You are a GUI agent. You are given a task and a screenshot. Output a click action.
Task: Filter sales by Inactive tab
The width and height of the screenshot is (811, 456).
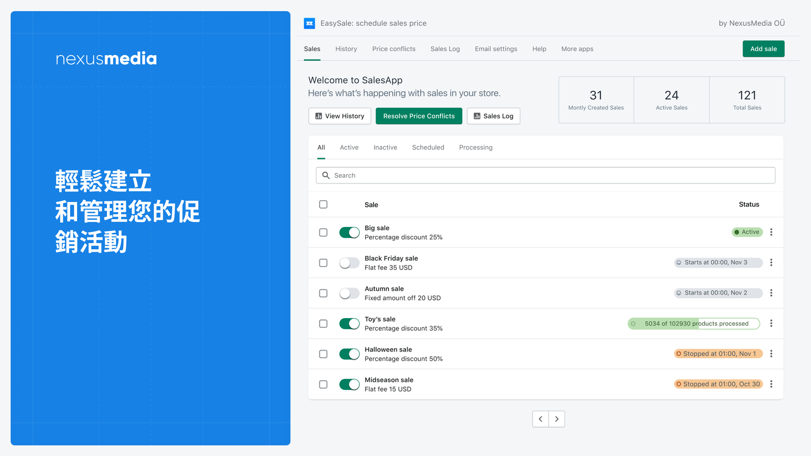click(385, 147)
